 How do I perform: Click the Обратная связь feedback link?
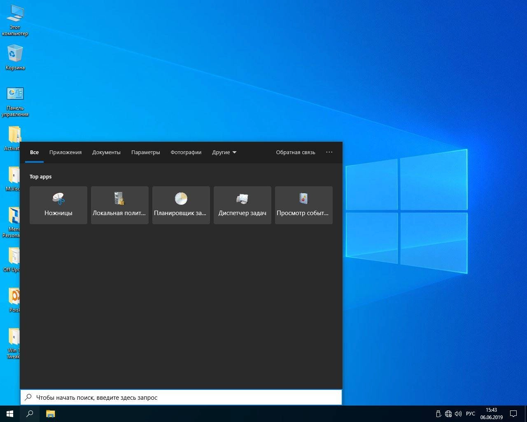point(296,152)
